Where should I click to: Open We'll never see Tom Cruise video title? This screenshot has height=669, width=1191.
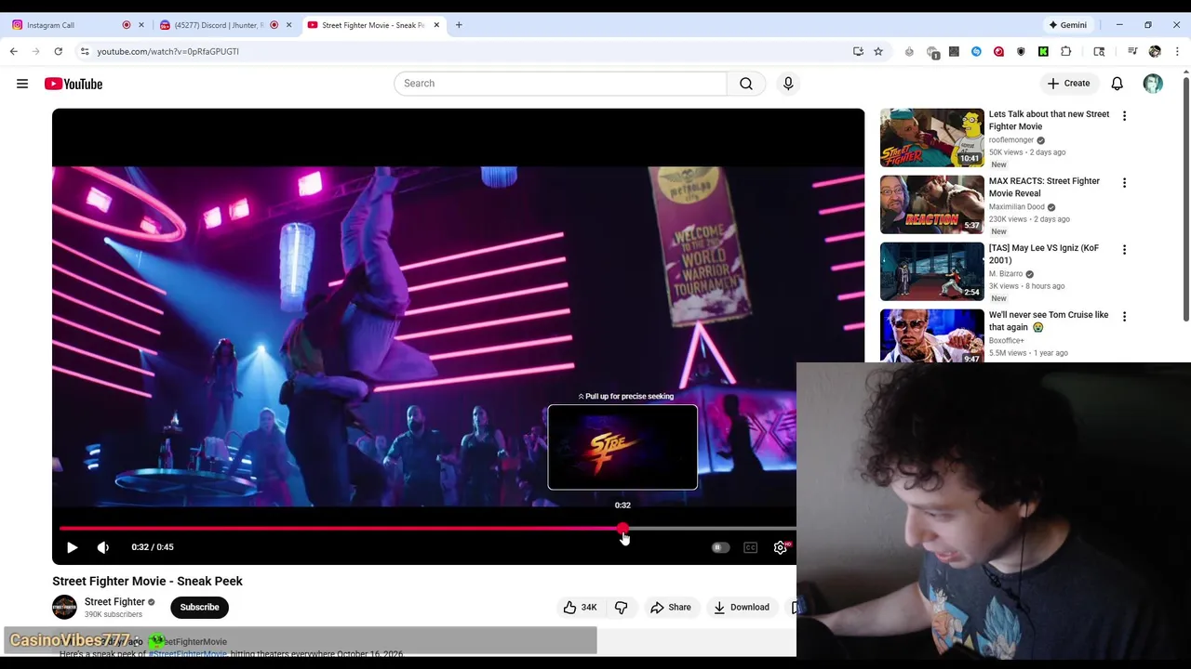pos(1049,321)
